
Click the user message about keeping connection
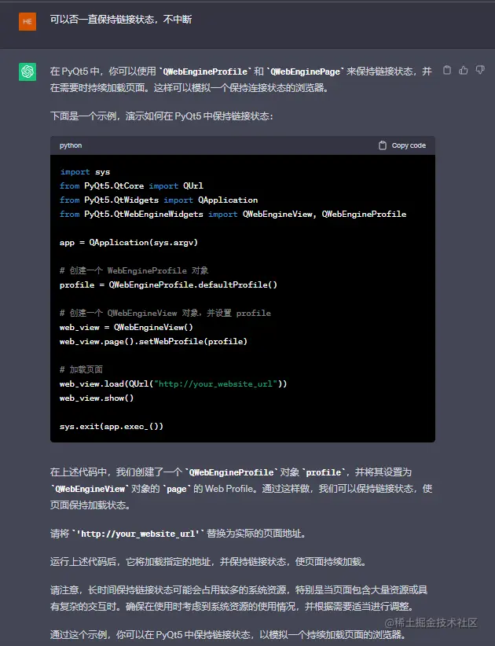[121, 20]
